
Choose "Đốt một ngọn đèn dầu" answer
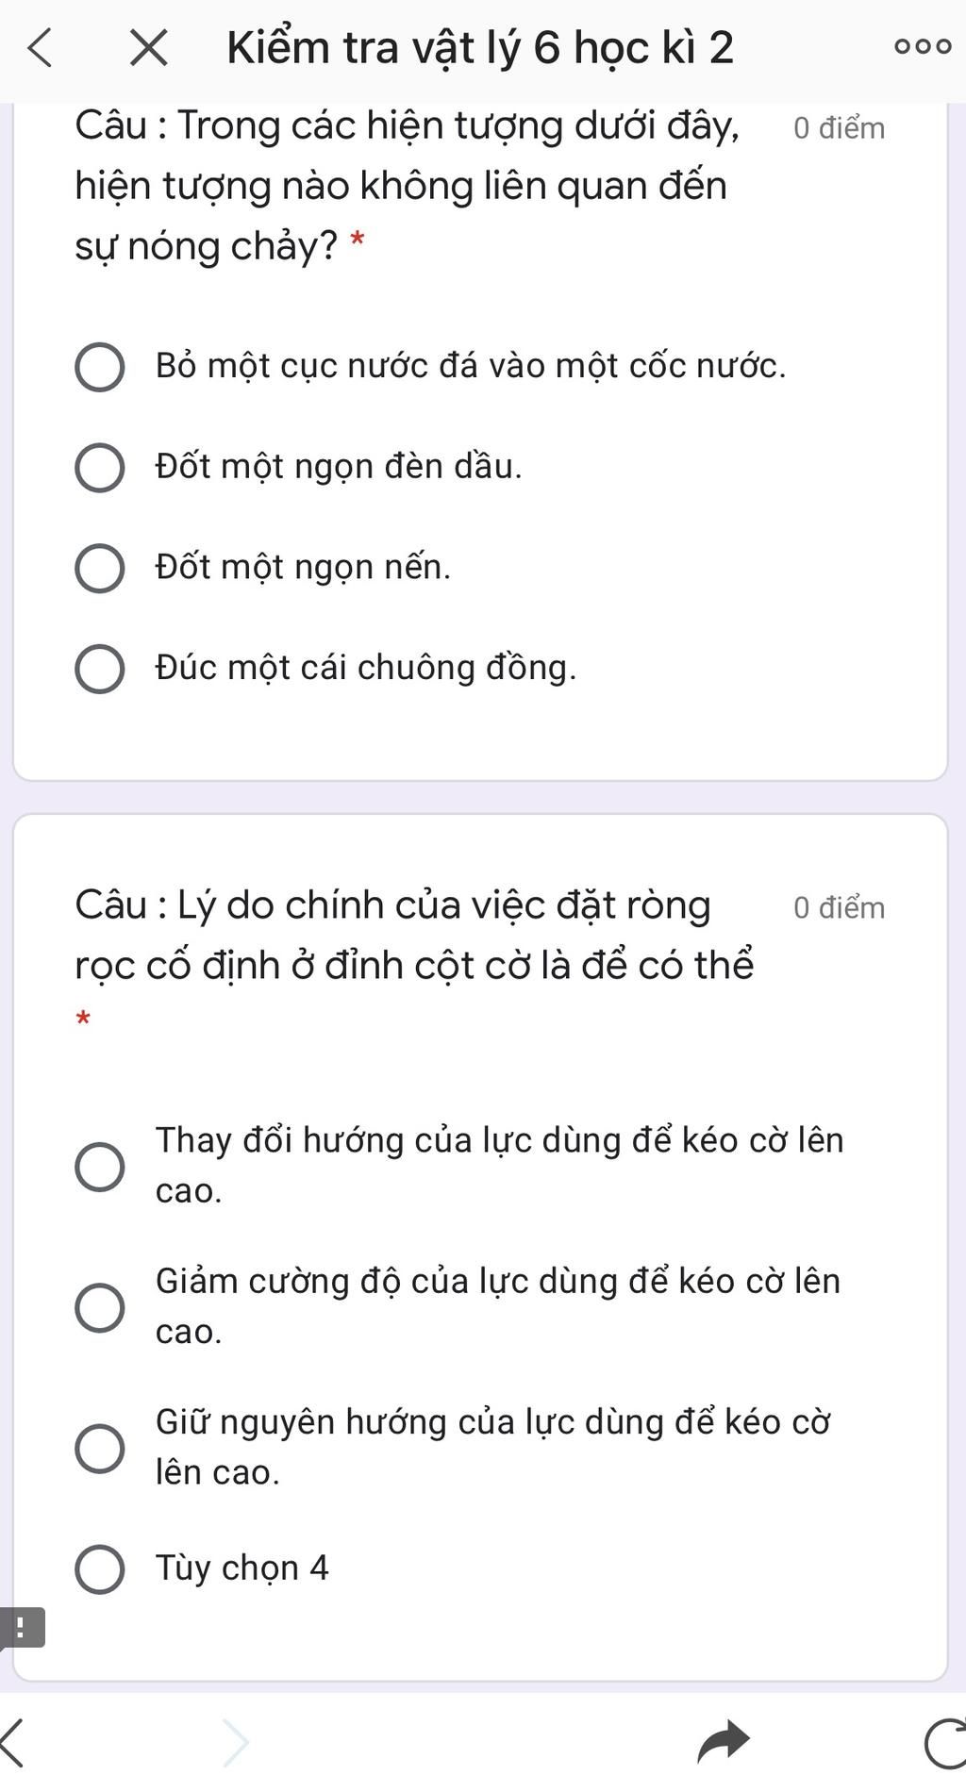pyautogui.click(x=99, y=468)
